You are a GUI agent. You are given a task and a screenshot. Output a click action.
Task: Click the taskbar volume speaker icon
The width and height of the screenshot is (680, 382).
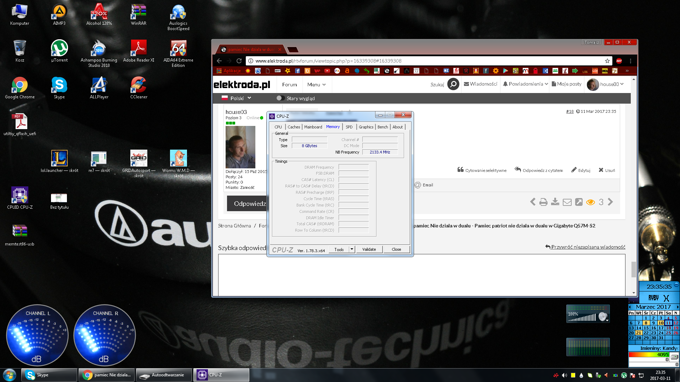565,375
